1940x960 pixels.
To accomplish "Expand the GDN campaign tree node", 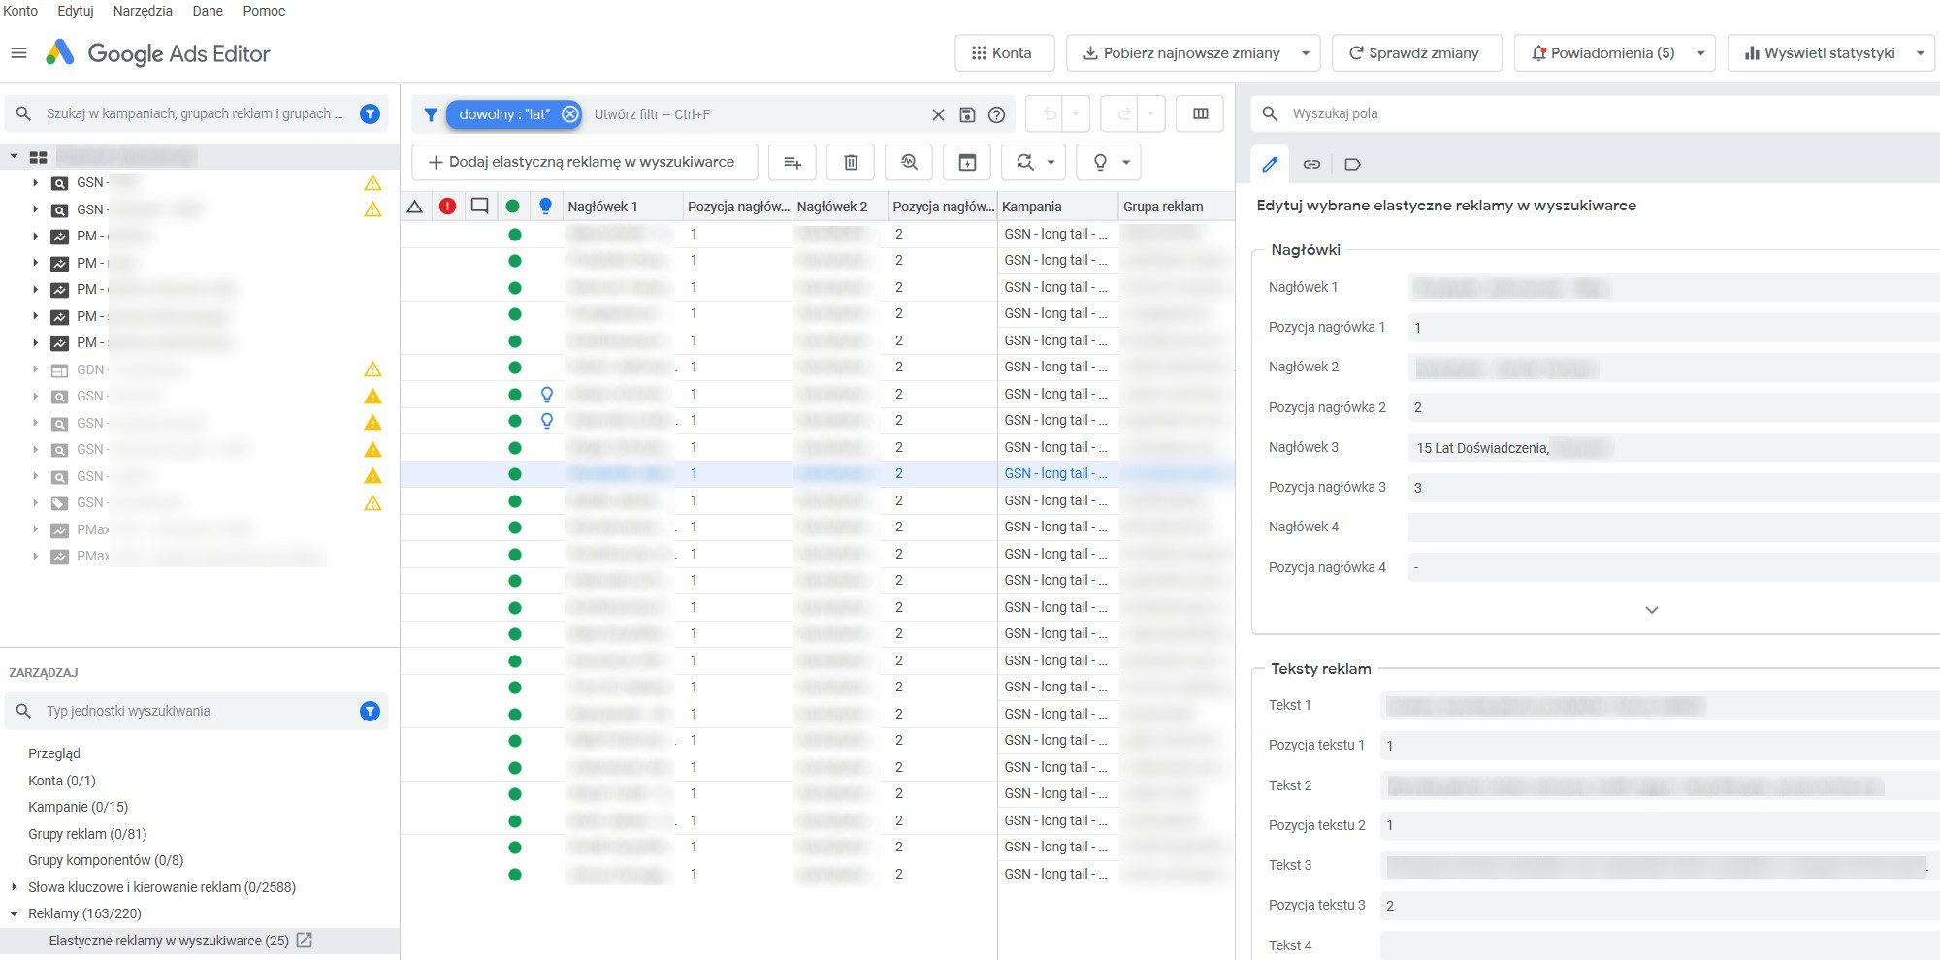I will (35, 369).
